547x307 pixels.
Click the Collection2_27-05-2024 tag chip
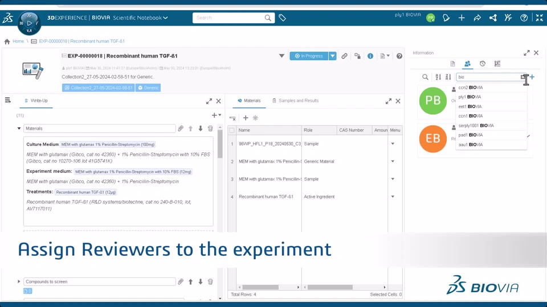(99, 88)
